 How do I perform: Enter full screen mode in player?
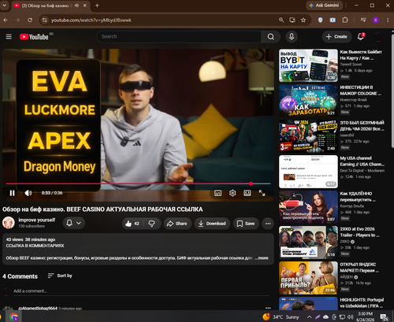(262, 193)
